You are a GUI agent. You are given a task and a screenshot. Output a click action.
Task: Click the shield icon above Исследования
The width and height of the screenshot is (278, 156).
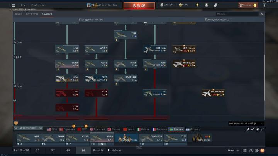click(x=16, y=123)
